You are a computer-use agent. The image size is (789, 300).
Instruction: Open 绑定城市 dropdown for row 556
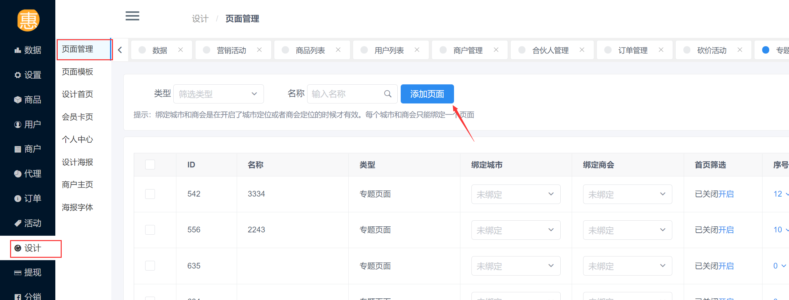pos(516,230)
